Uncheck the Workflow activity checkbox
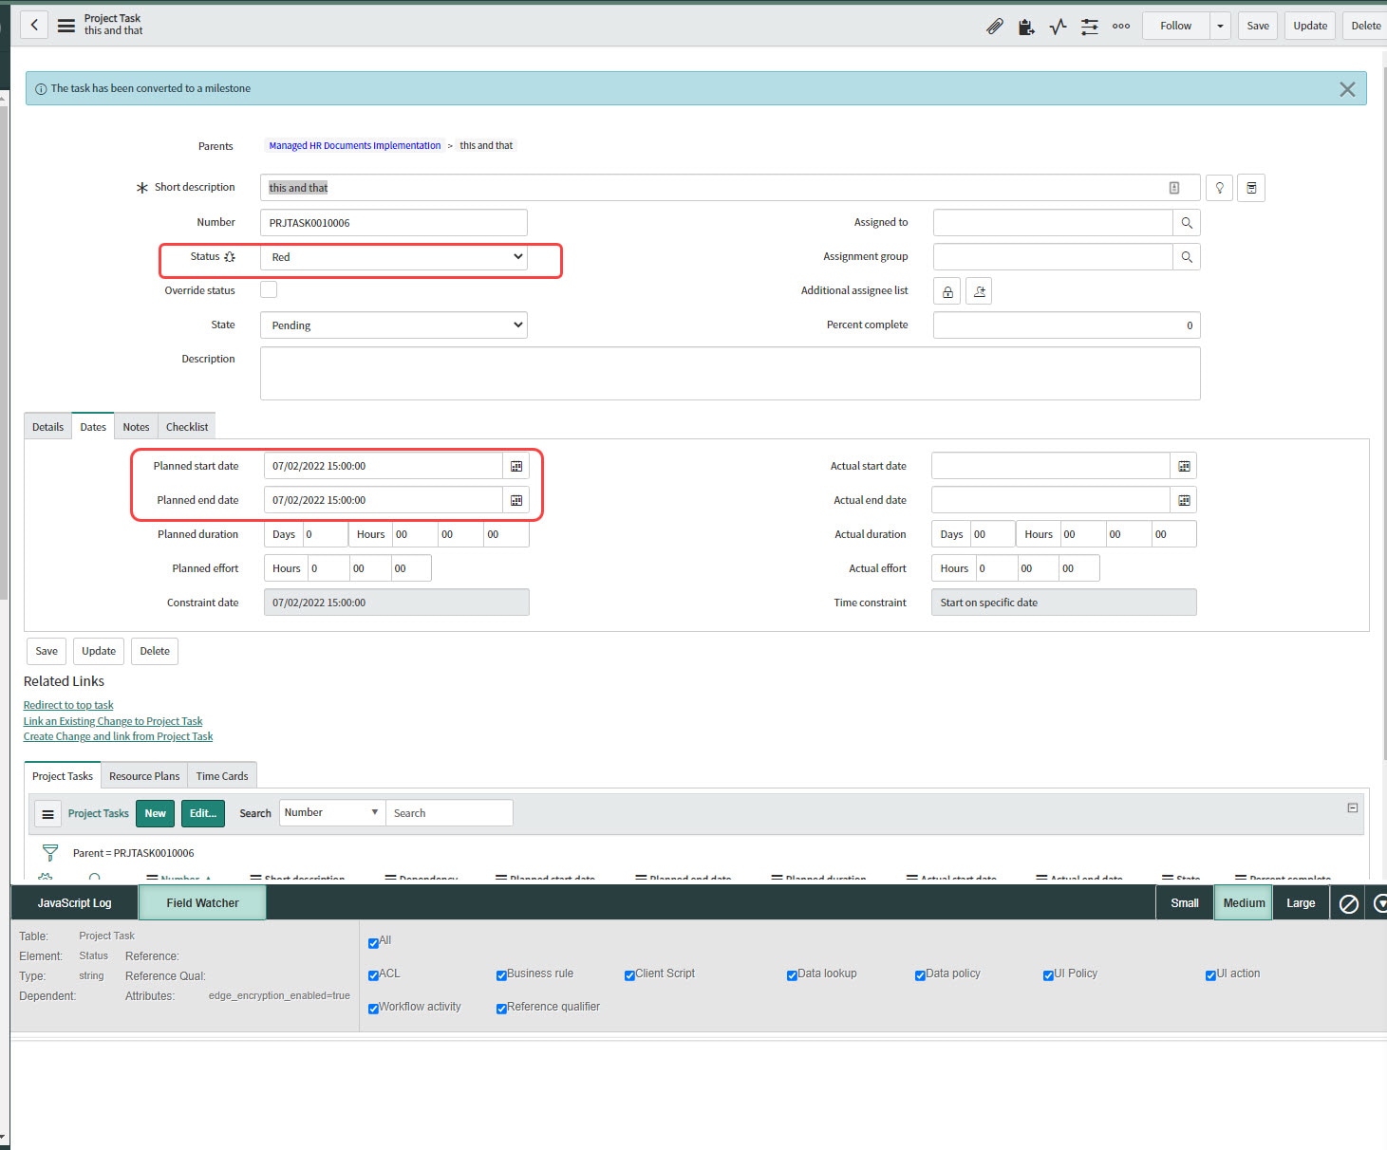 (373, 1009)
